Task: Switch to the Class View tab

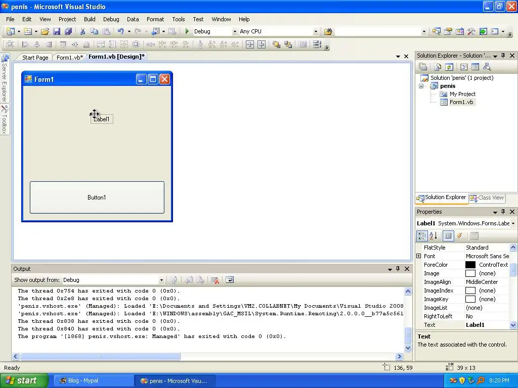Action: [487, 198]
